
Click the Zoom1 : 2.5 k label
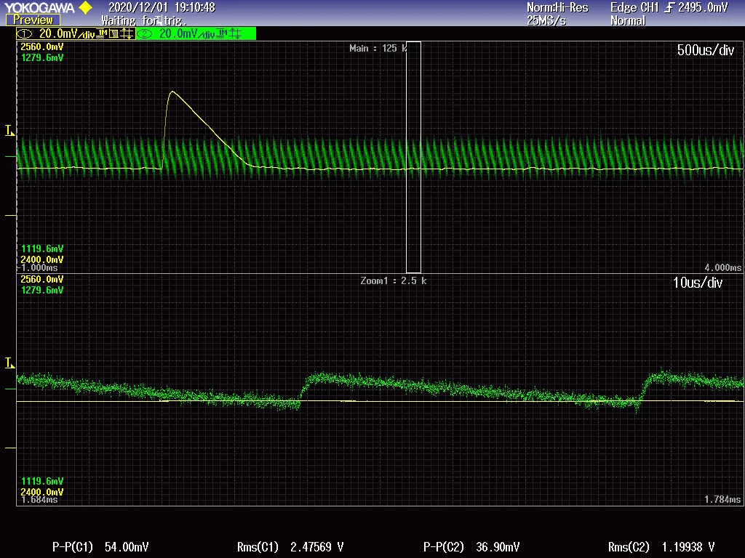pos(394,281)
